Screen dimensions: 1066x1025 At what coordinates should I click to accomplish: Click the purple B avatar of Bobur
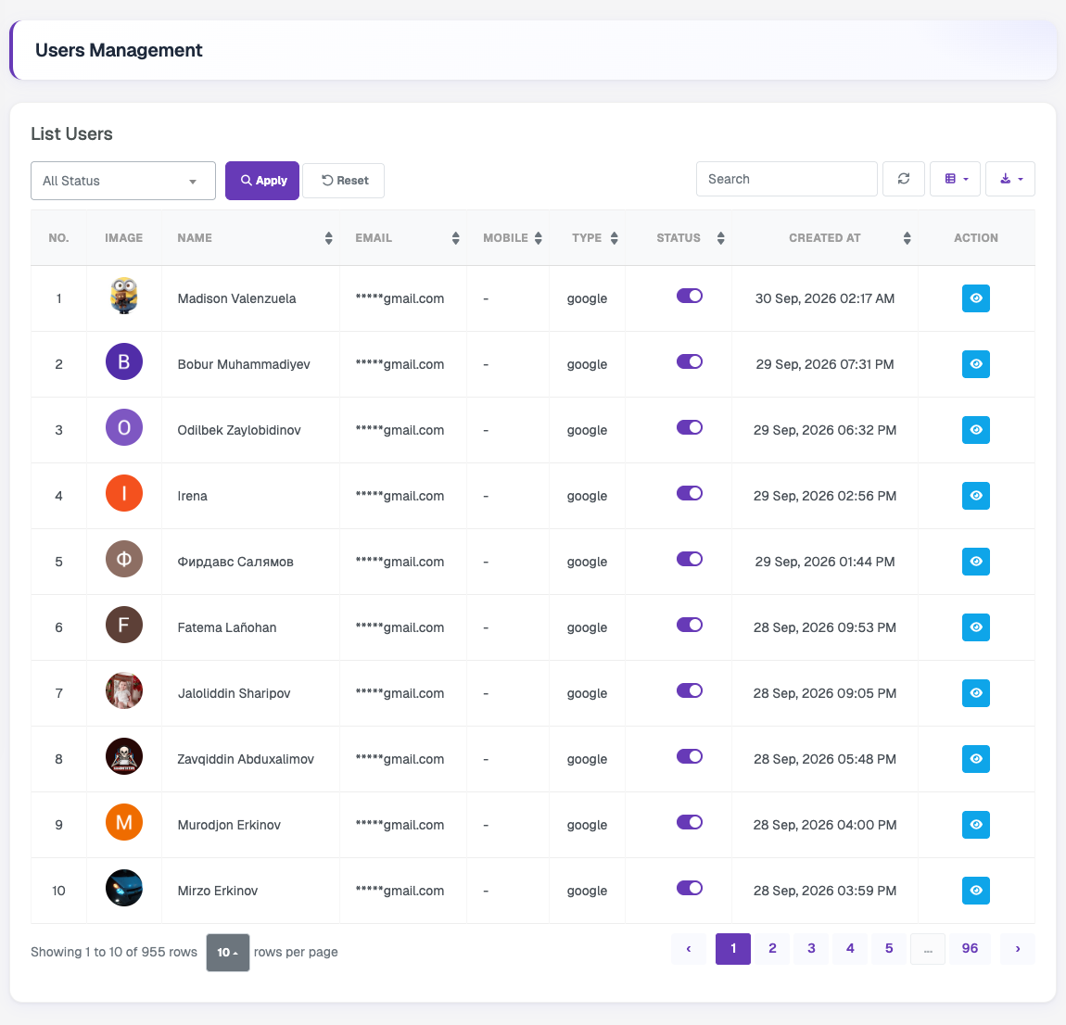pos(123,361)
